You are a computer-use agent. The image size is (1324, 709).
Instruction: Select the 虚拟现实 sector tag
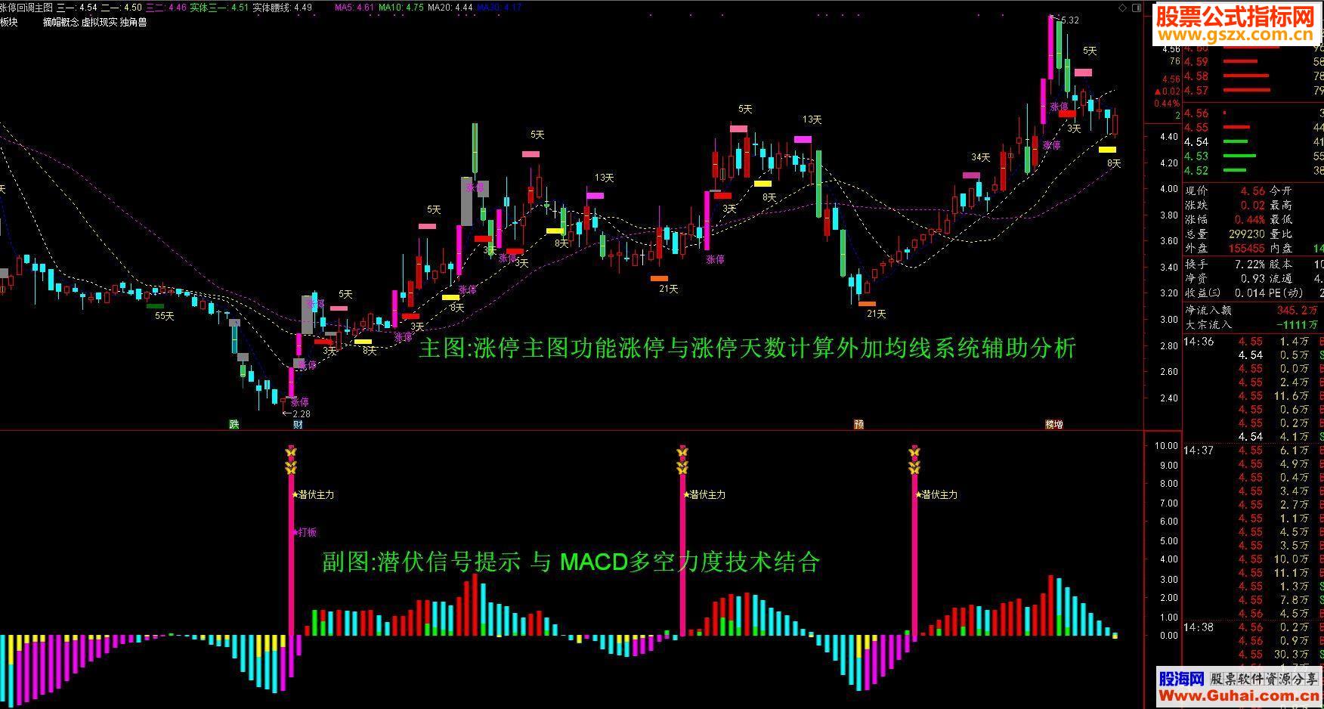coord(99,23)
